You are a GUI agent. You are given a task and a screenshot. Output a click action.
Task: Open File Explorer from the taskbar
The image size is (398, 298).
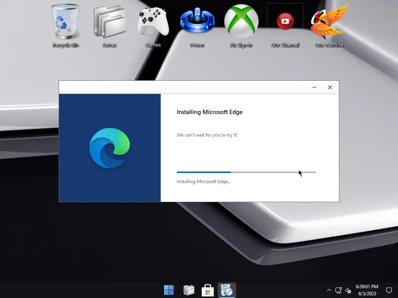click(x=189, y=290)
